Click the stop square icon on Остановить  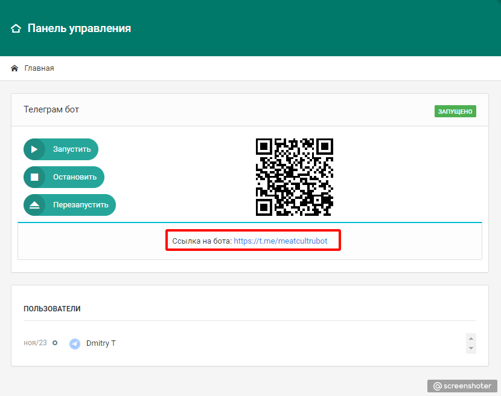tap(34, 177)
